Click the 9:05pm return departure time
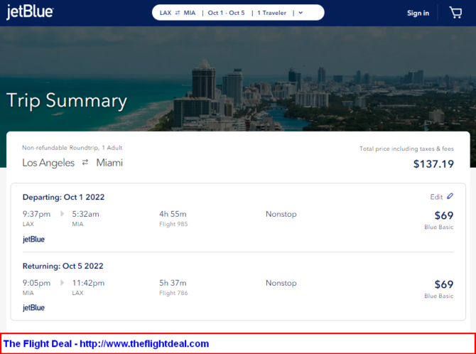Image resolution: width=476 pixels, height=354 pixels. (36, 283)
